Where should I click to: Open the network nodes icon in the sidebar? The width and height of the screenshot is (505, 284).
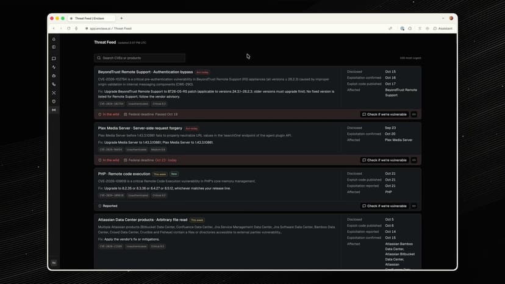pyautogui.click(x=54, y=93)
